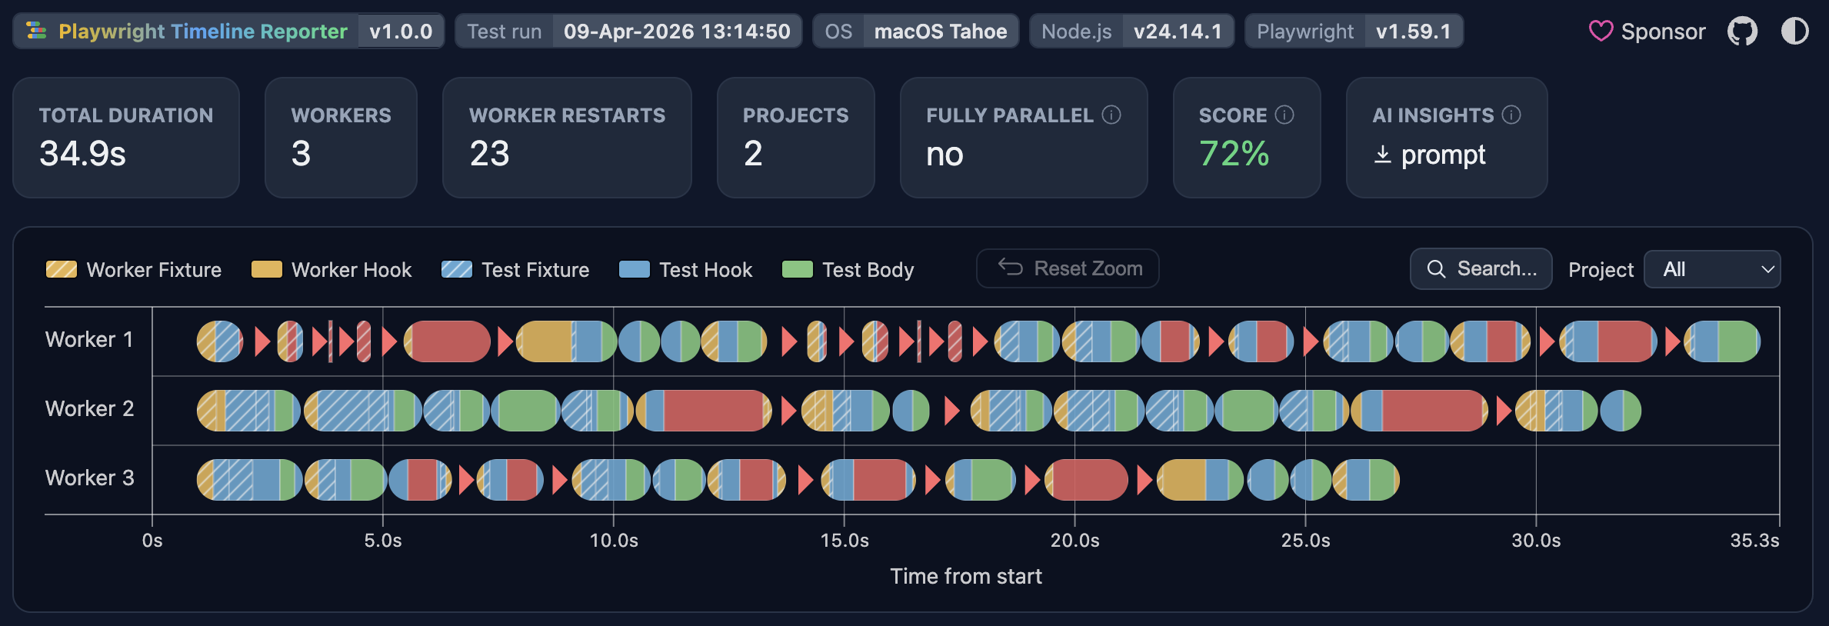Click the Projects 2 card
The width and height of the screenshot is (1829, 626).
tap(795, 138)
